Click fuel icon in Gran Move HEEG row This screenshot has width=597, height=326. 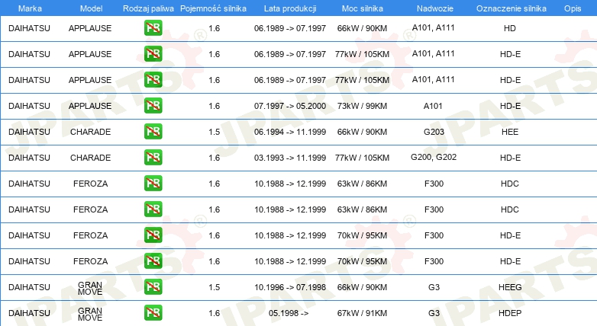click(x=153, y=287)
